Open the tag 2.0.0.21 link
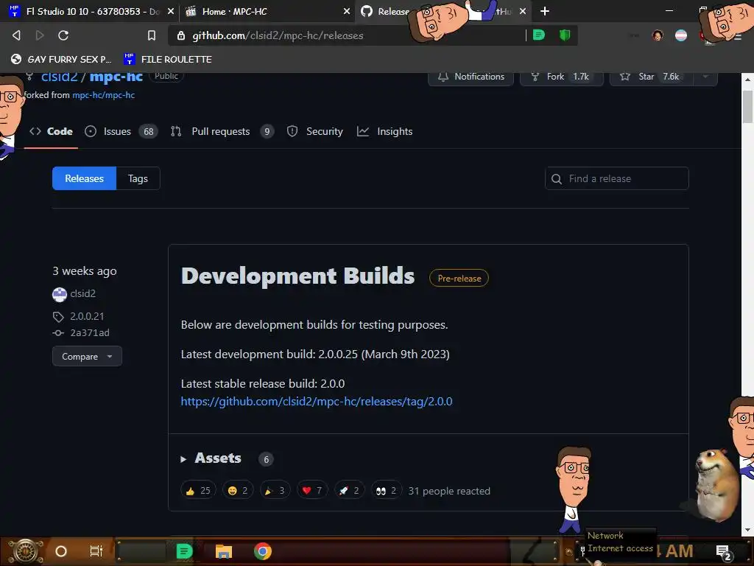 tap(87, 316)
